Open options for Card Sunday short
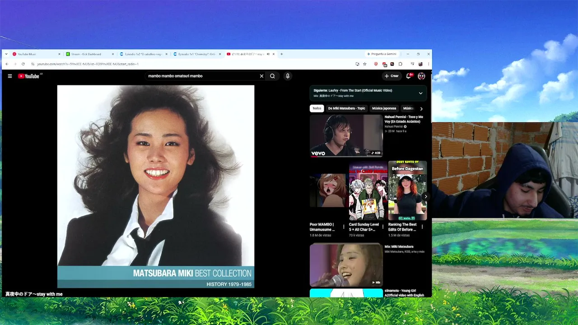Viewport: 578px width, 325px height. click(383, 227)
